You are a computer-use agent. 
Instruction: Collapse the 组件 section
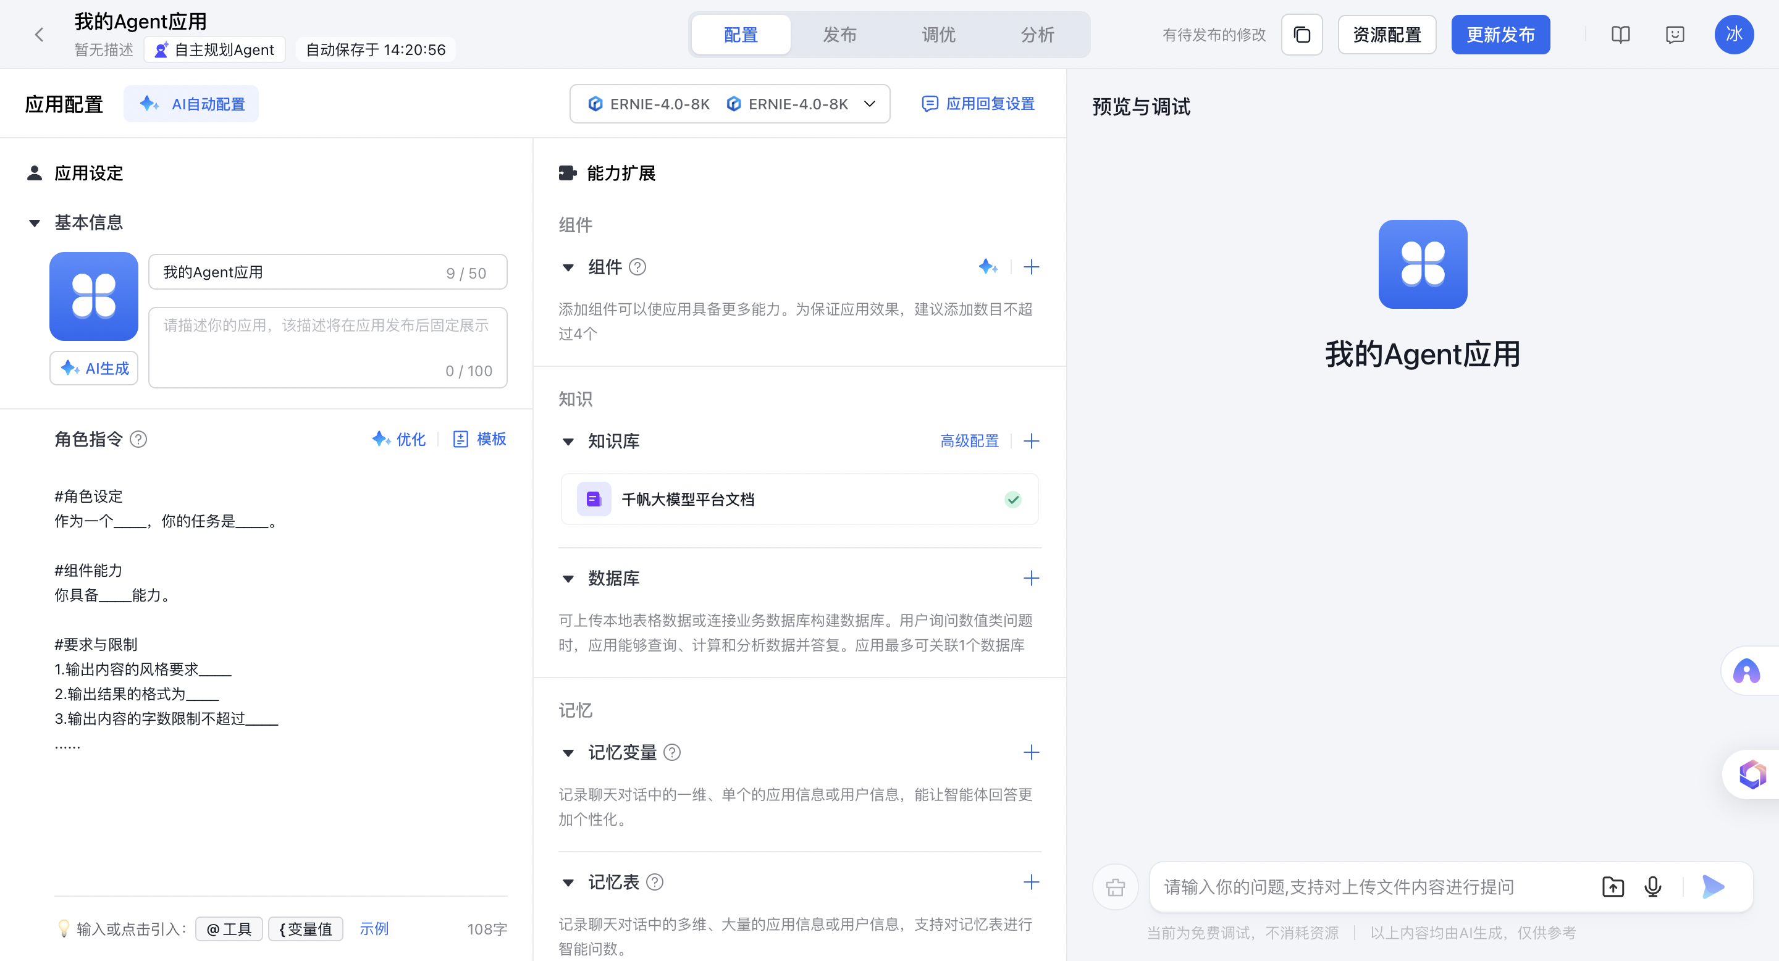tap(568, 267)
